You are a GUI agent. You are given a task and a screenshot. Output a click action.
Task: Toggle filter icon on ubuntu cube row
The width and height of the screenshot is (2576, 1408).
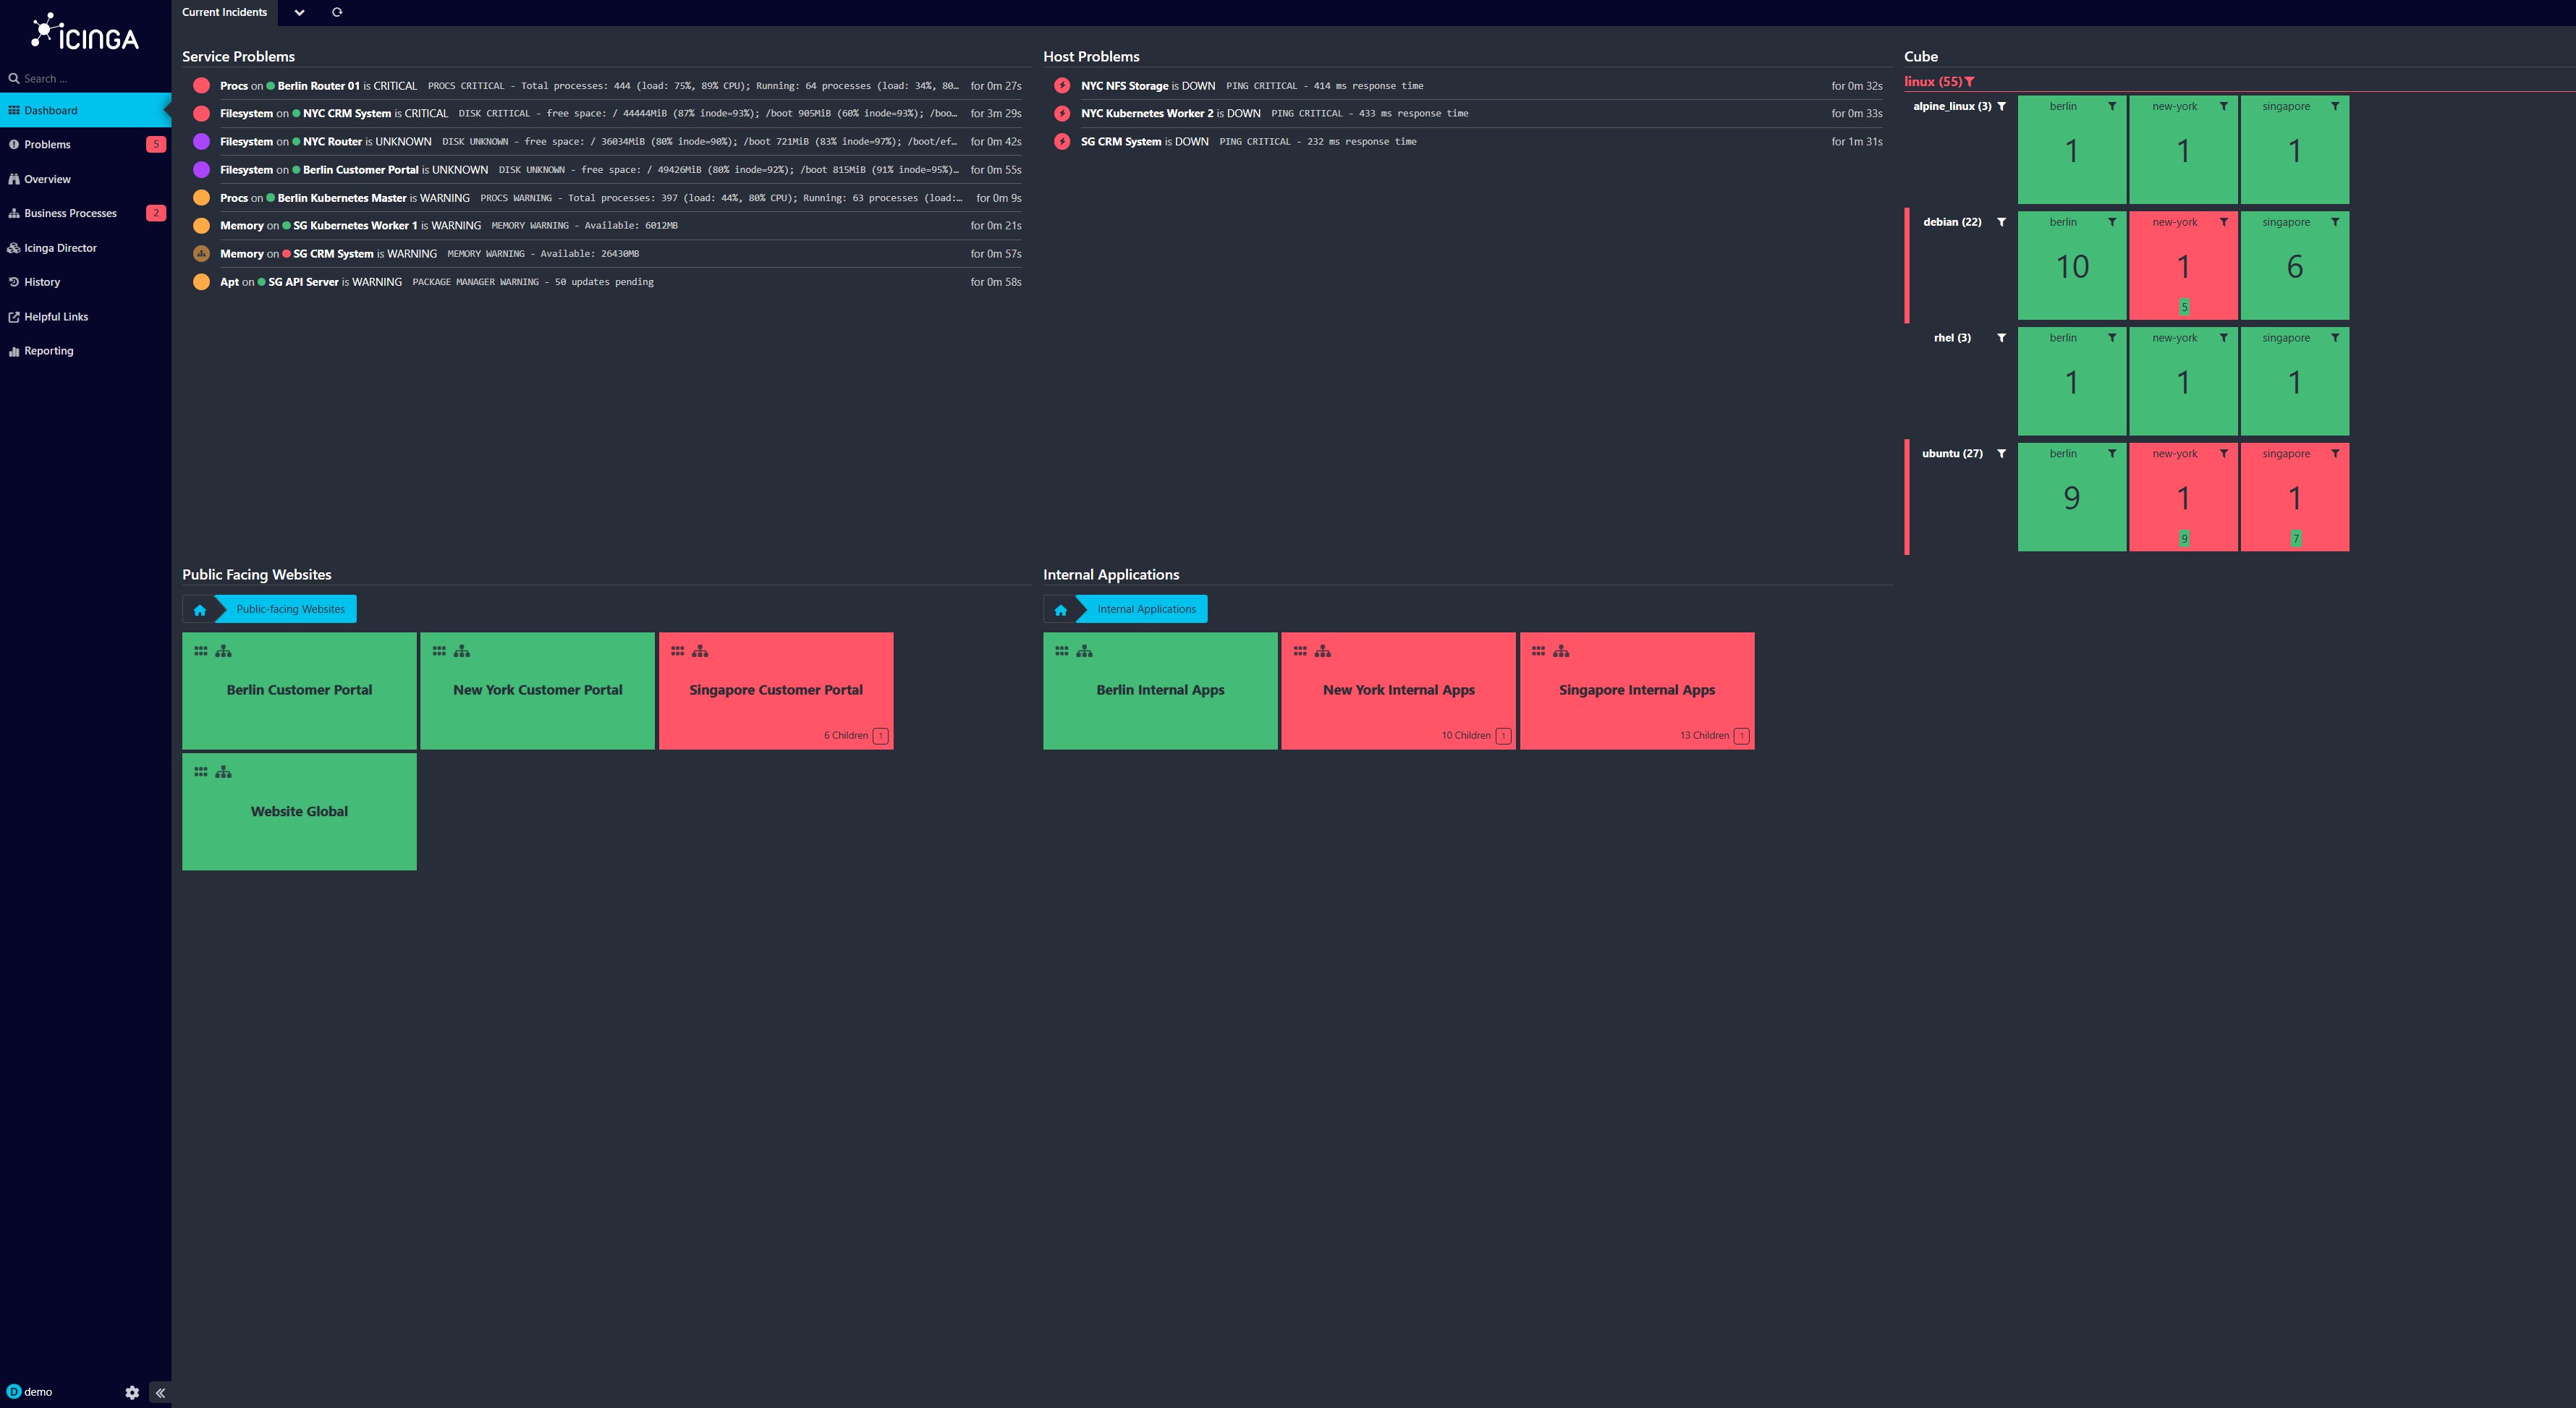[2001, 454]
